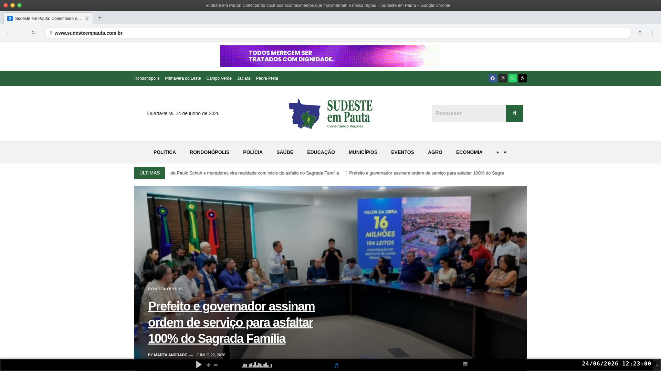This screenshot has height=371, width=661.
Task: Open the POLÍCIA menu item
Action: (253, 152)
